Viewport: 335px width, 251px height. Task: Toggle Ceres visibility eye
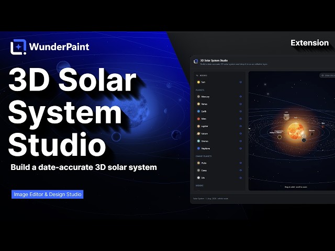[241, 170]
